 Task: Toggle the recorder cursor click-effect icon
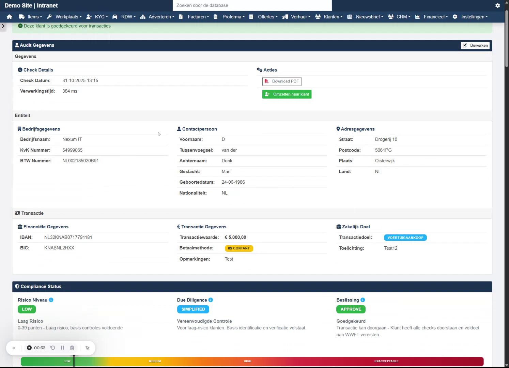88,348
